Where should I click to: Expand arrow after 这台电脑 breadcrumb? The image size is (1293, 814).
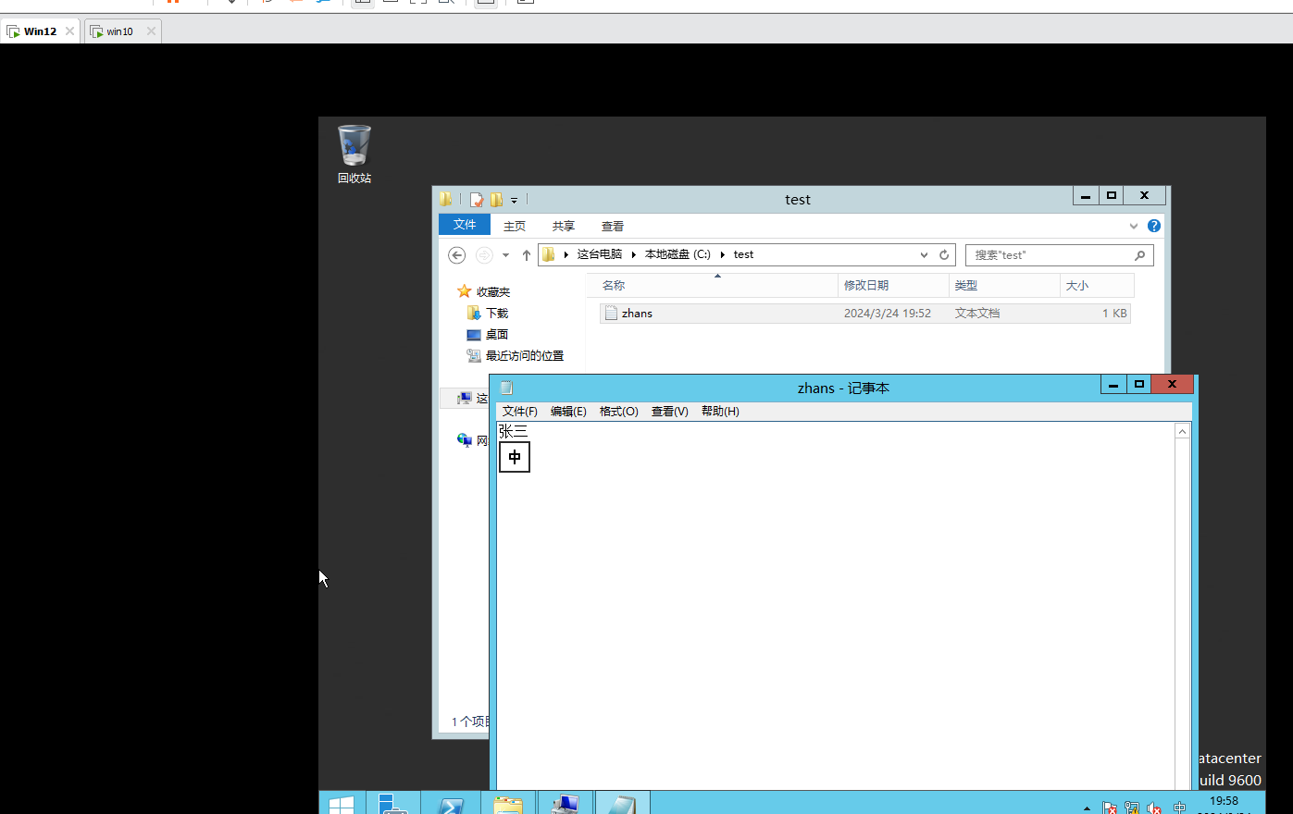click(x=634, y=254)
